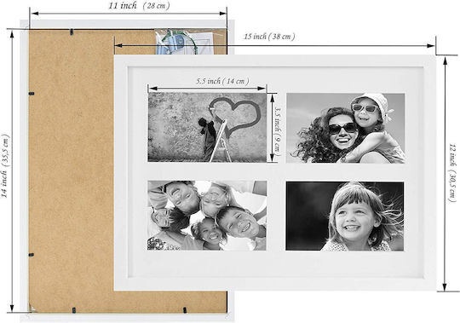
Task: Click the top metal clip on frame back
Action: [72, 32]
